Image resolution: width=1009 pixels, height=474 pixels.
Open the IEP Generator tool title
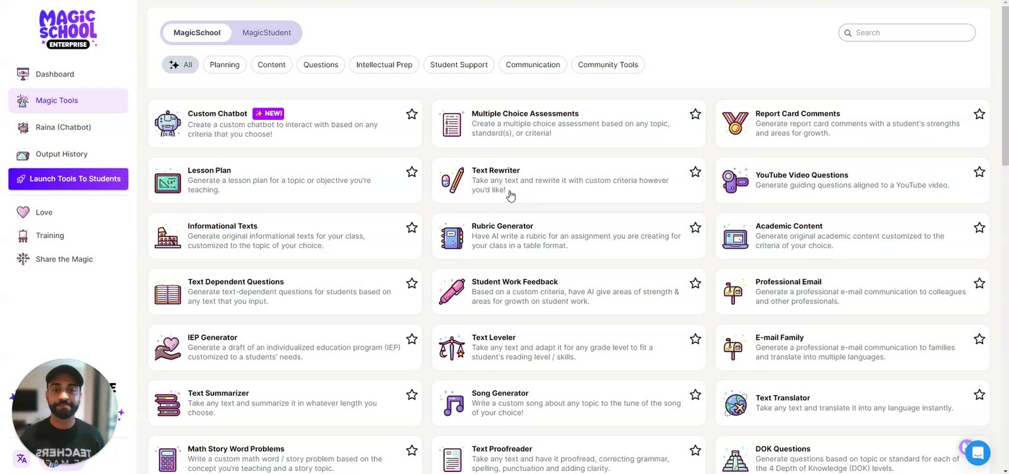[212, 337]
